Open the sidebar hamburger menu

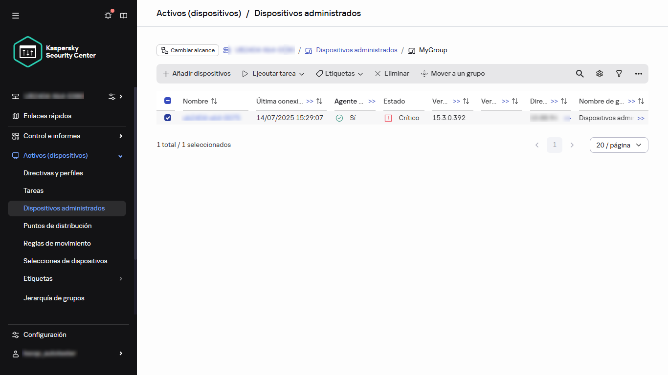pyautogui.click(x=15, y=15)
